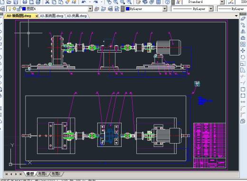Select the Copy Object tool in Modify toolbar
Viewport: 247px width, 181px height.
243,25
